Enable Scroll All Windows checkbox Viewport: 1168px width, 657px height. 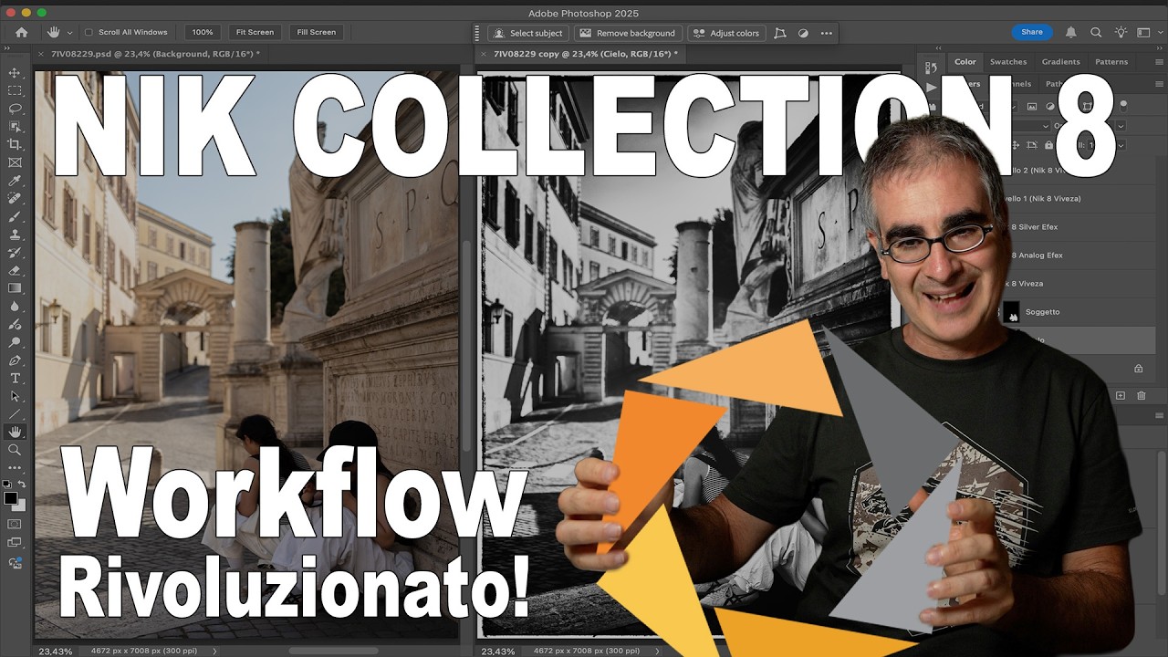(89, 32)
